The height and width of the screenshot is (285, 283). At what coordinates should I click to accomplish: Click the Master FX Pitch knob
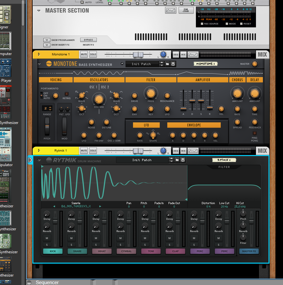click(x=243, y=214)
